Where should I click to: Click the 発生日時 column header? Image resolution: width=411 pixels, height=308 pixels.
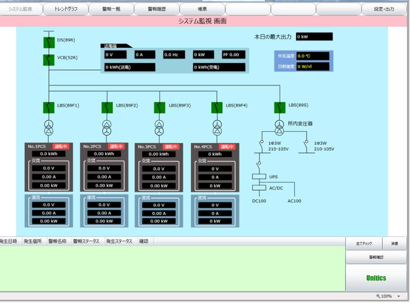9,241
